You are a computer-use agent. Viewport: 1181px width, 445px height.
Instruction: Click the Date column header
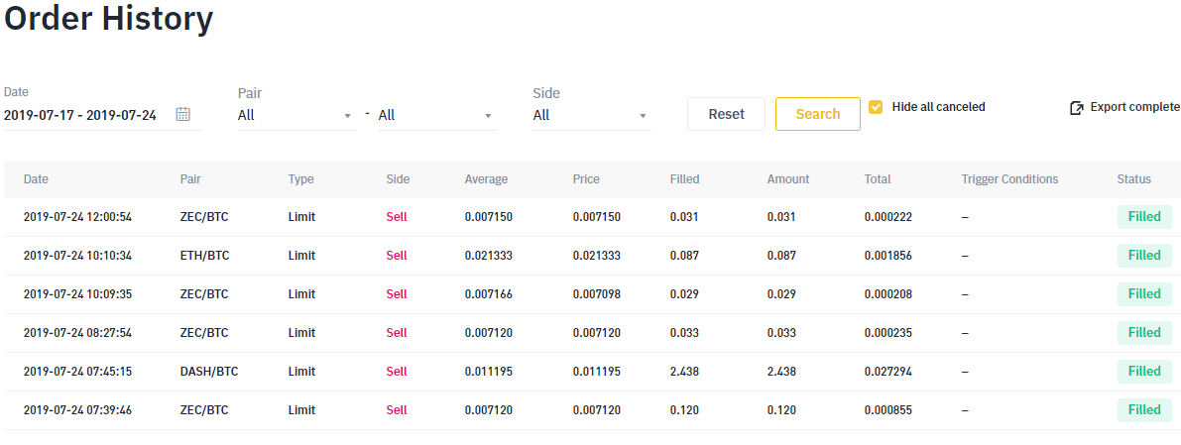coord(36,179)
